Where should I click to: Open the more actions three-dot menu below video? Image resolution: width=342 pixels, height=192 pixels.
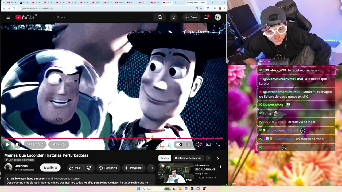(x=151, y=168)
